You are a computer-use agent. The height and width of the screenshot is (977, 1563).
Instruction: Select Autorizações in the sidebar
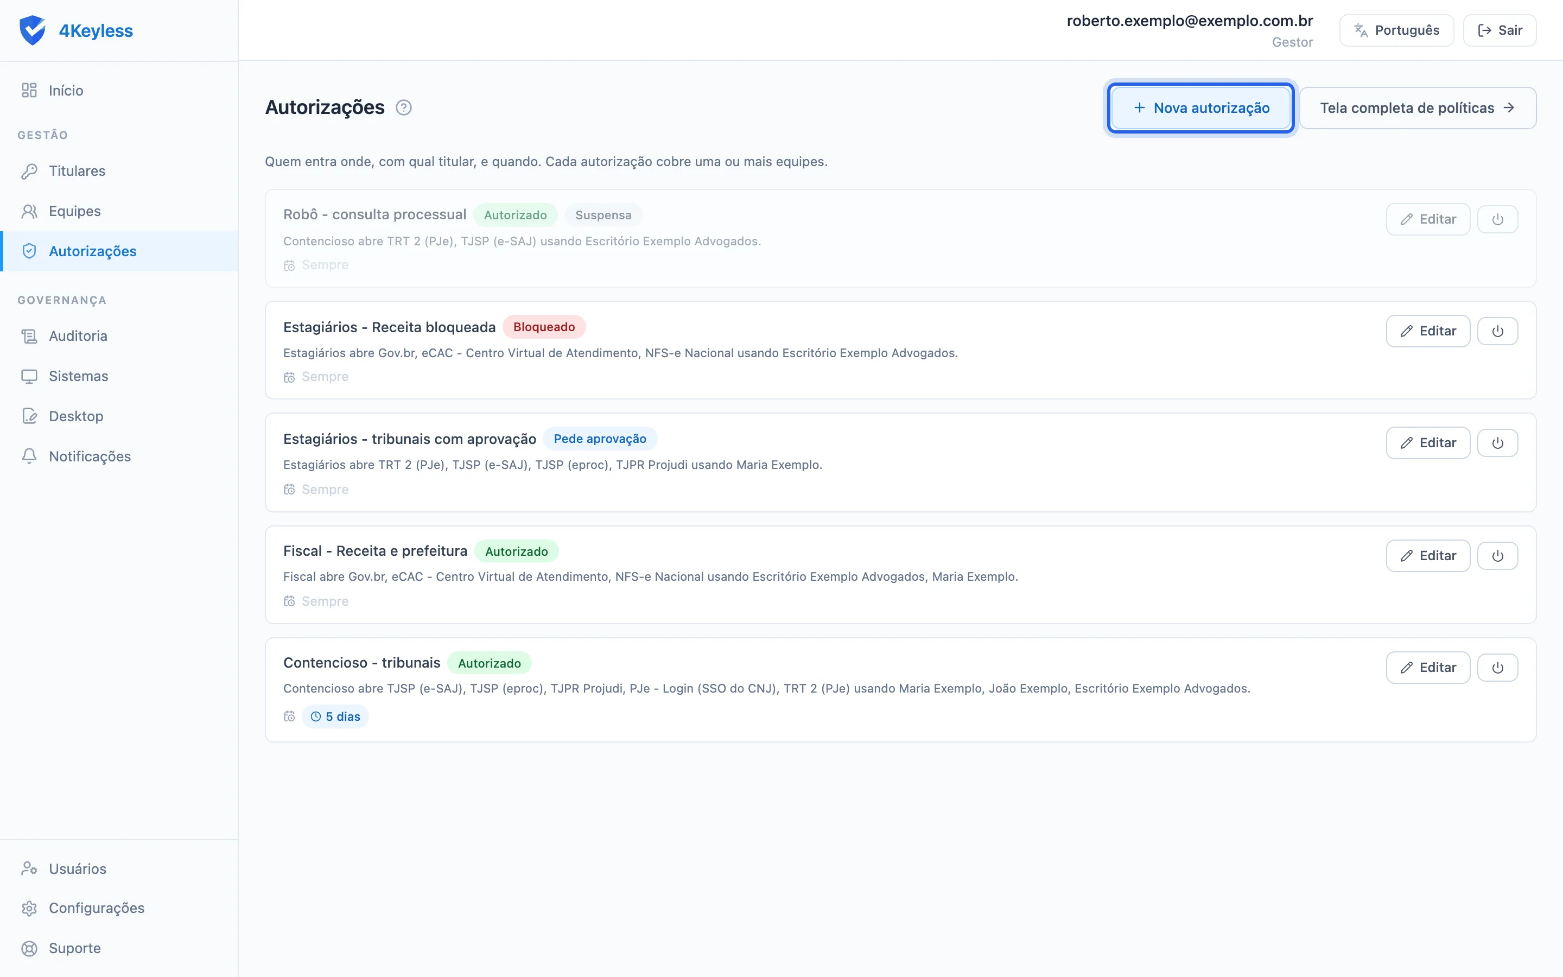(x=119, y=251)
